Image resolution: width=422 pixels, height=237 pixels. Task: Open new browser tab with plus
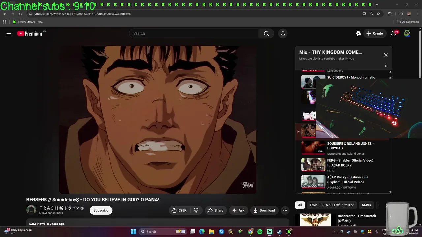(377, 5)
